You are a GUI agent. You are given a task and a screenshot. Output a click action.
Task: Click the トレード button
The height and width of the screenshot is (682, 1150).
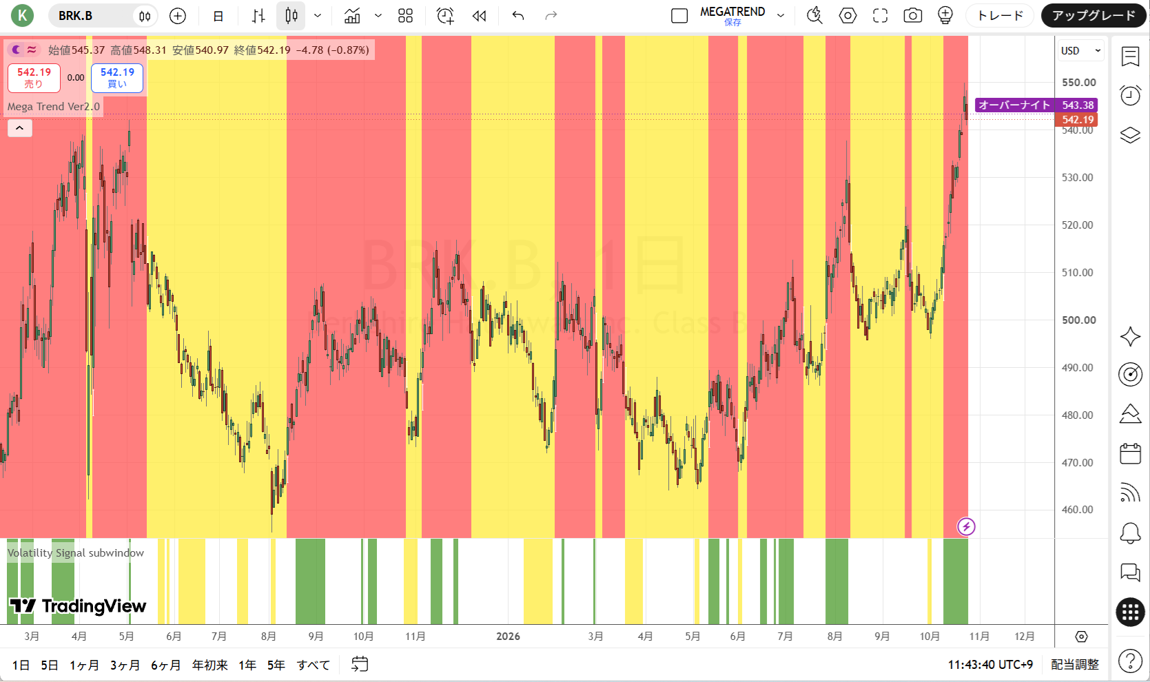coord(1000,16)
